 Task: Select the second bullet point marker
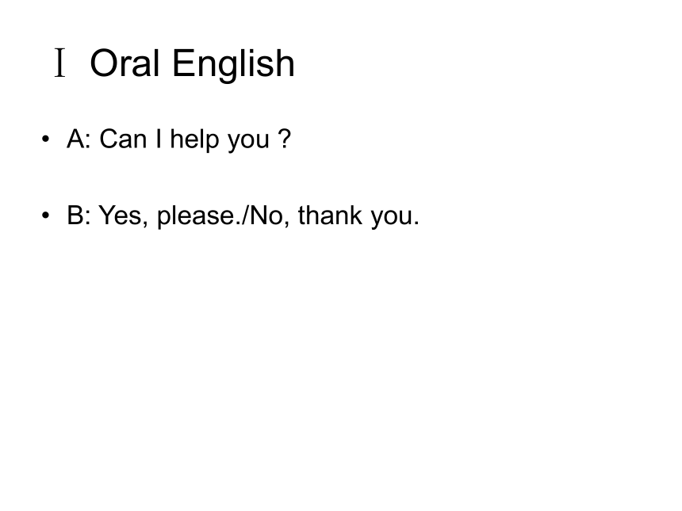click(46, 215)
